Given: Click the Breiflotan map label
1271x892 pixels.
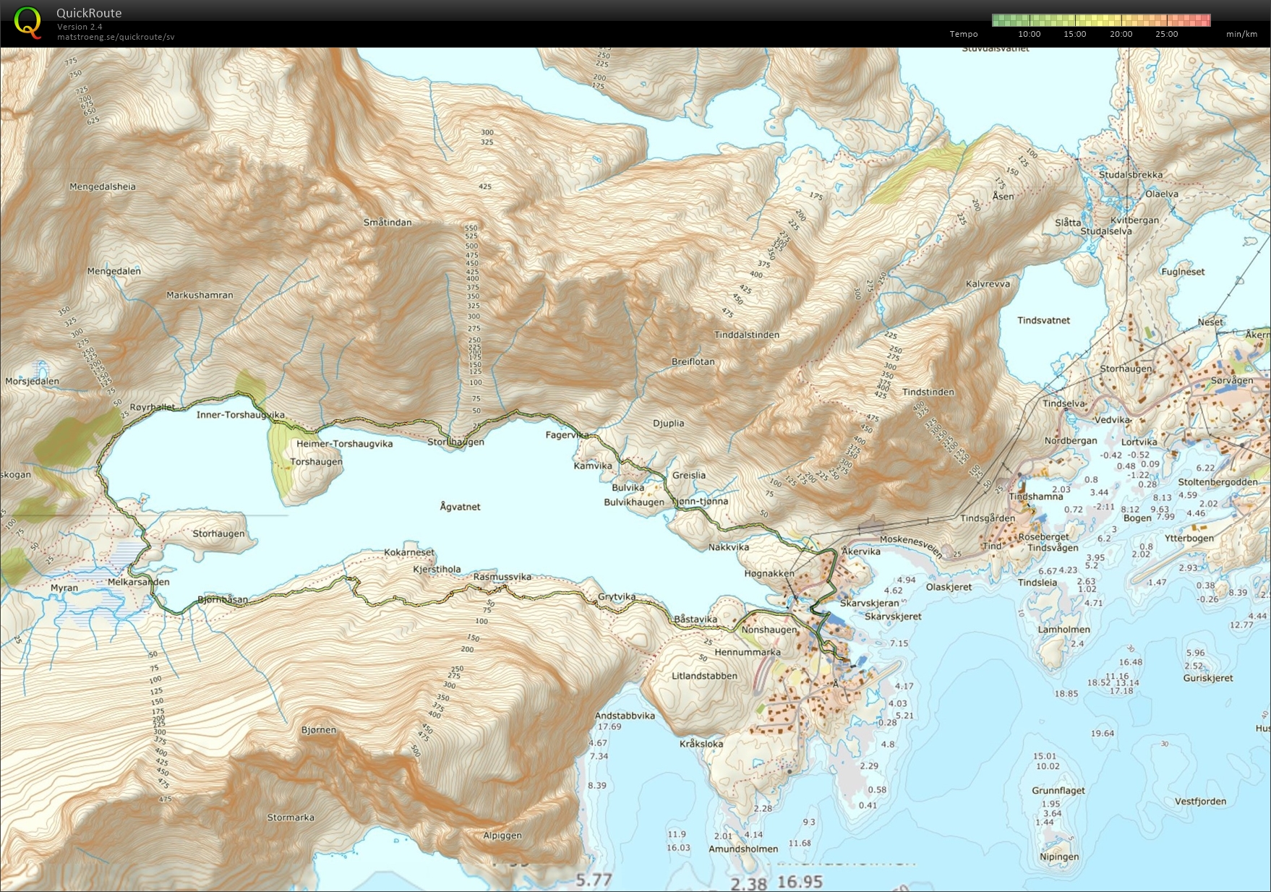Looking at the screenshot, I should pyautogui.click(x=693, y=361).
